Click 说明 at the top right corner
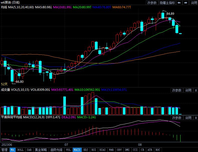The width and height of the screenshot is (198, 152). click(x=194, y=3)
